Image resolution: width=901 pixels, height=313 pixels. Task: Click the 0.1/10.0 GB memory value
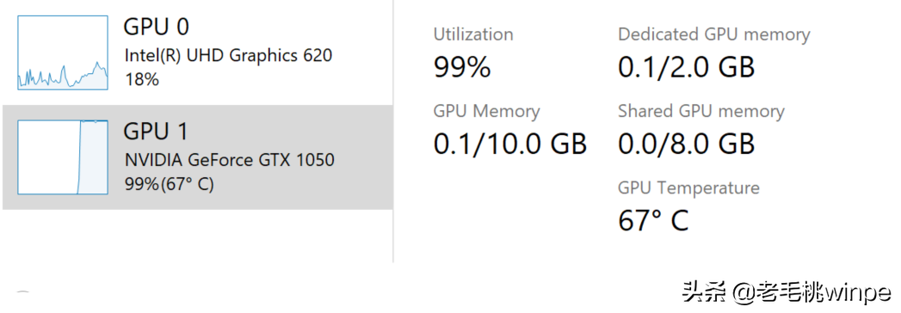click(x=509, y=144)
